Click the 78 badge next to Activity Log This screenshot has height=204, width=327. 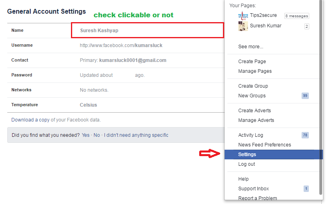305,135
